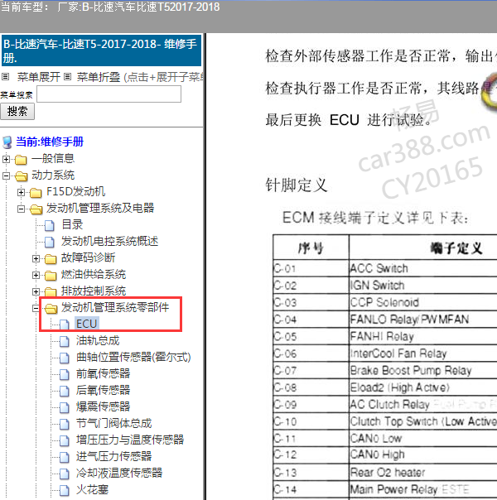This screenshot has width=497, height=500.
Task: Click 菜单折叠 to collapse all menus
Action: tap(99, 77)
